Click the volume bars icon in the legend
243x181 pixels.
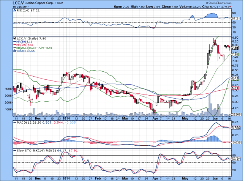(x=15, y=51)
